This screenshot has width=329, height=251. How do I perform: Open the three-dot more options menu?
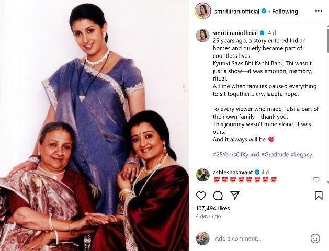click(x=319, y=11)
